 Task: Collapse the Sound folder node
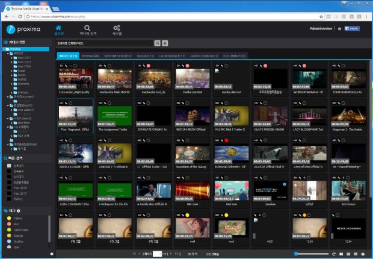click(x=8, y=119)
